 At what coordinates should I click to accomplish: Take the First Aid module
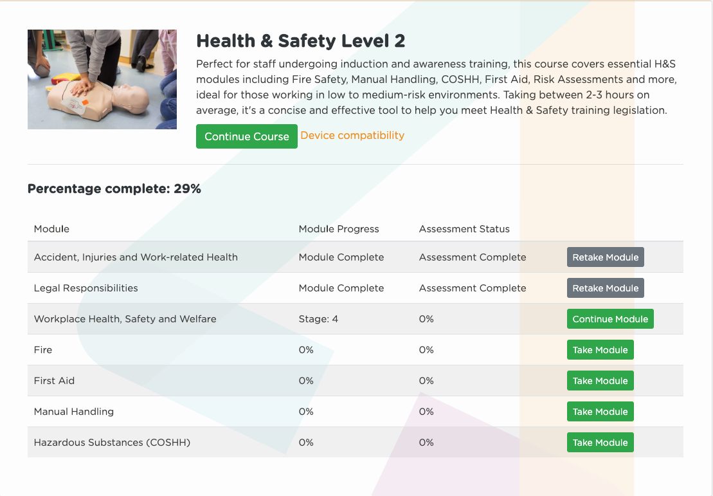[x=600, y=381]
